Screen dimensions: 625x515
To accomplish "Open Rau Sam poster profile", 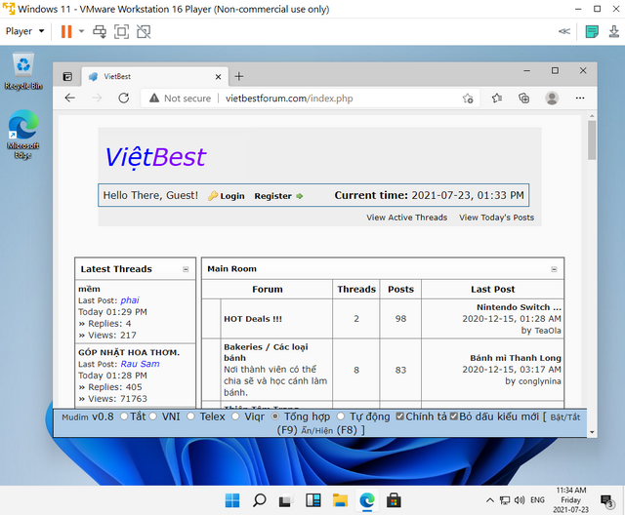I will [x=140, y=364].
